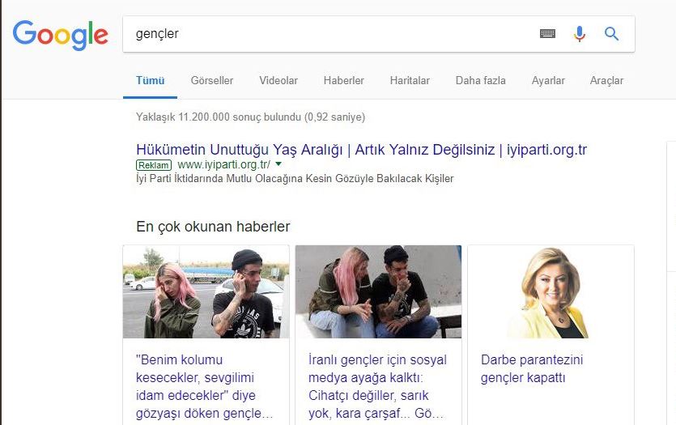Viewport: 676px width, 425px height.
Task: Open the Ayarlar menu
Action: pos(548,81)
